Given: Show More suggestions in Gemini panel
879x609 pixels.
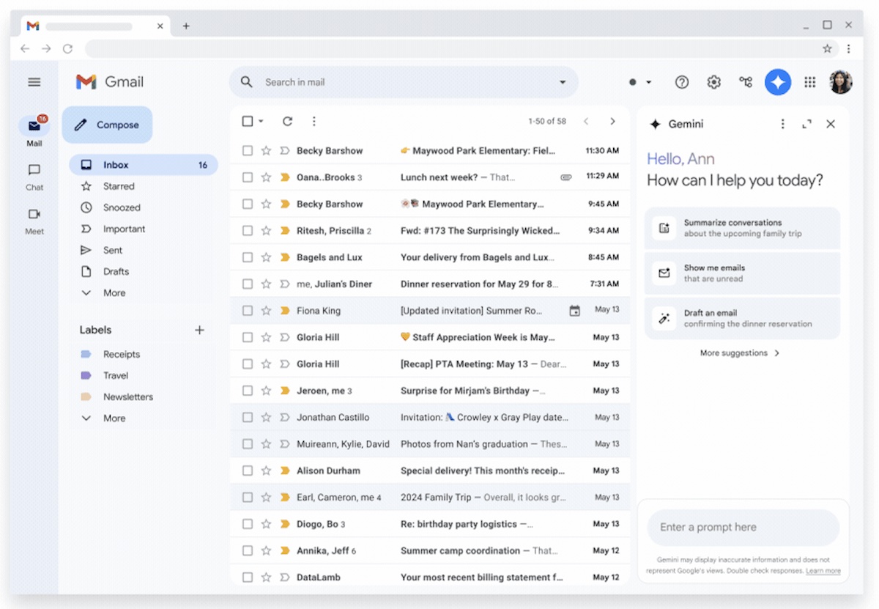Looking at the screenshot, I should [741, 353].
